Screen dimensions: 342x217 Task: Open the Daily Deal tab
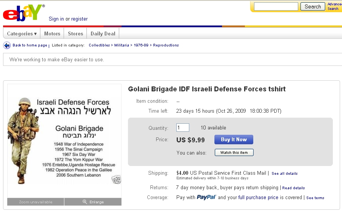pyautogui.click(x=103, y=34)
